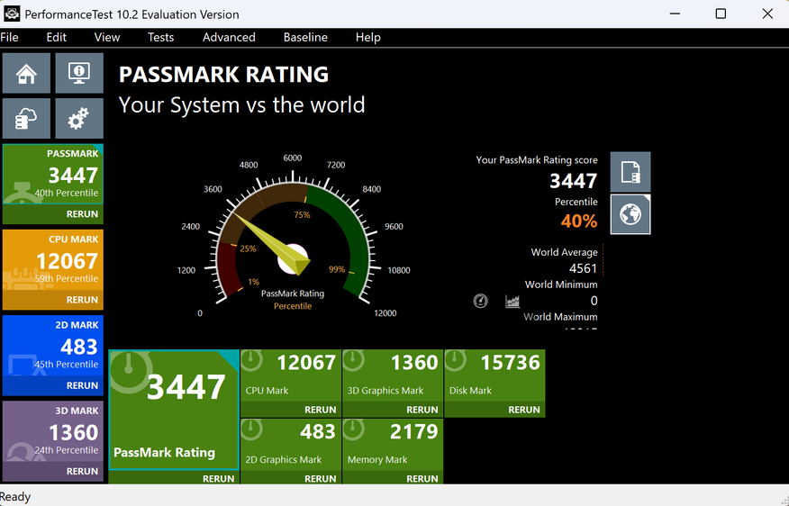The width and height of the screenshot is (789, 506).
Task: Click the World Minimum 0 value
Action: (x=594, y=301)
